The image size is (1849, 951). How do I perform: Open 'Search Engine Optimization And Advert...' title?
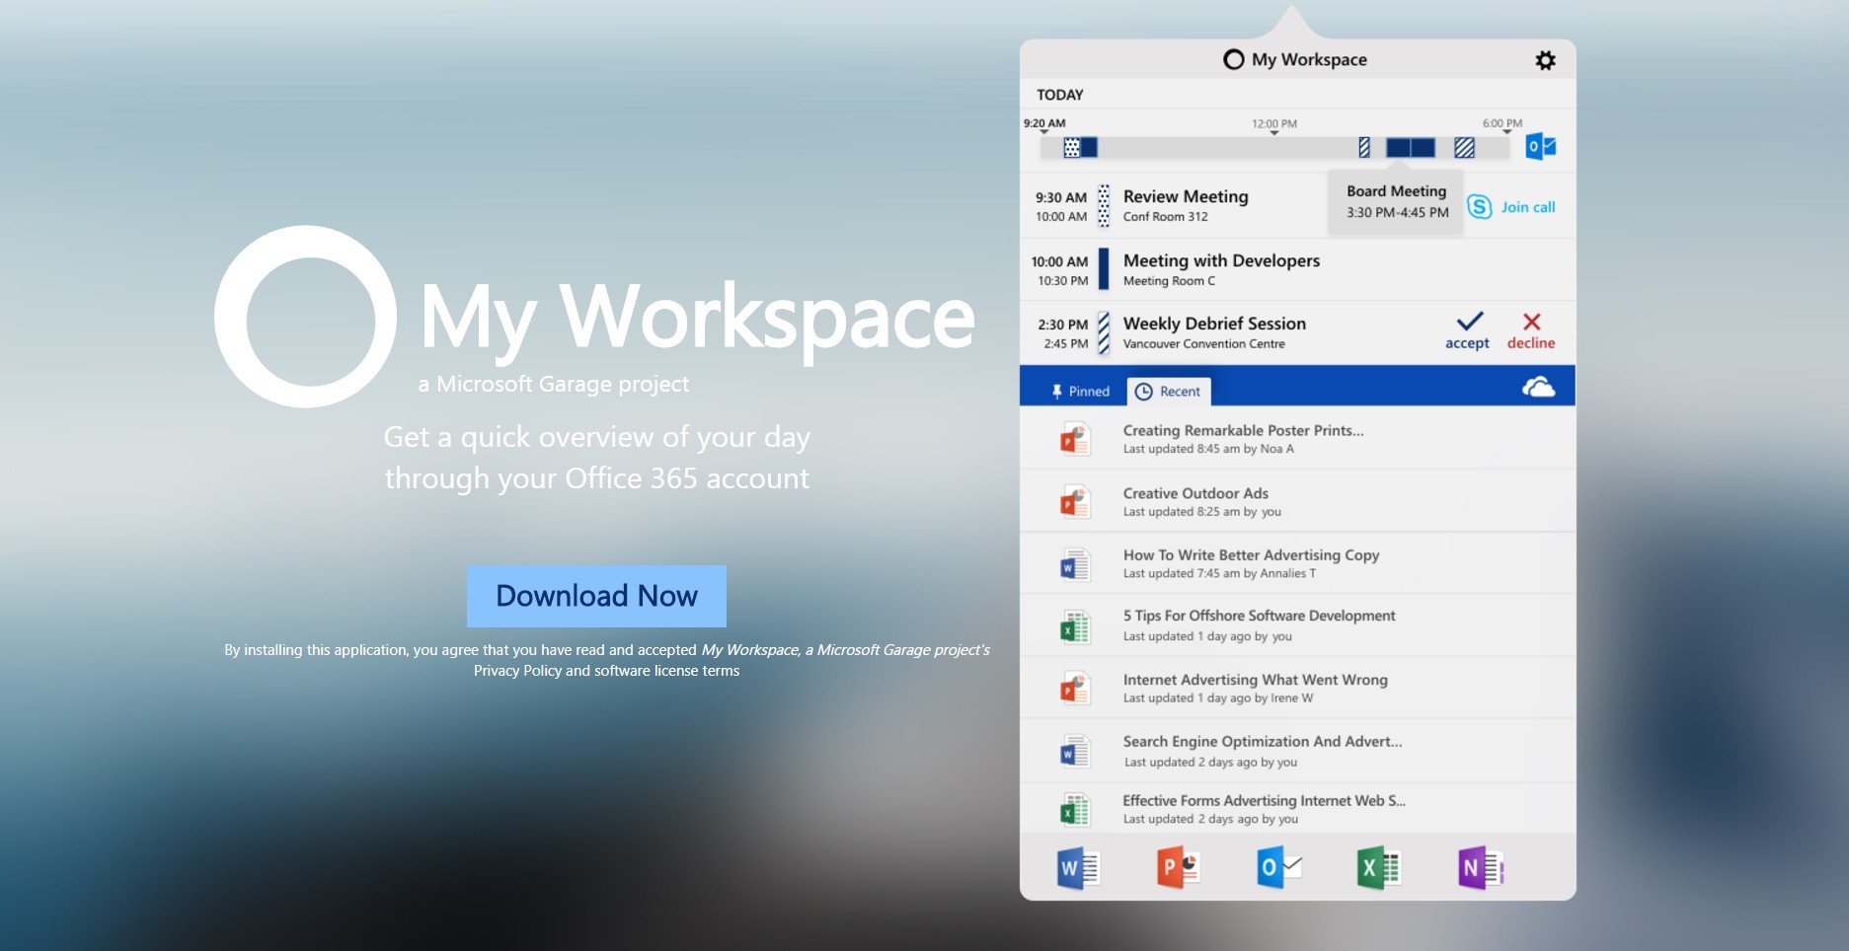(x=1263, y=742)
